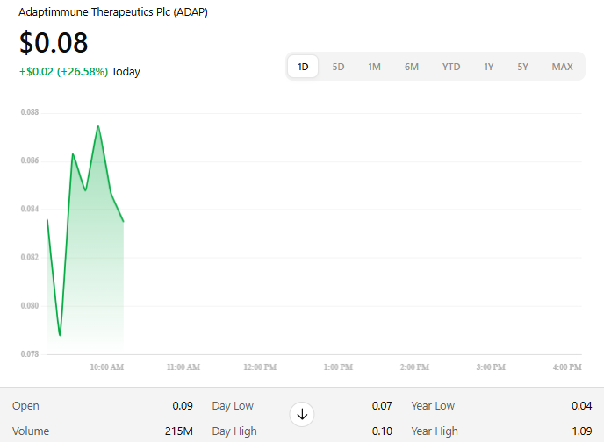Click the Open value 0.09
Image resolution: width=604 pixels, height=442 pixels.
(183, 405)
